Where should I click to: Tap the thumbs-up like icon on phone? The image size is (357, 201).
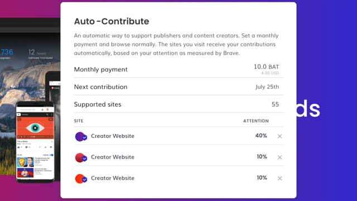tap(18, 147)
